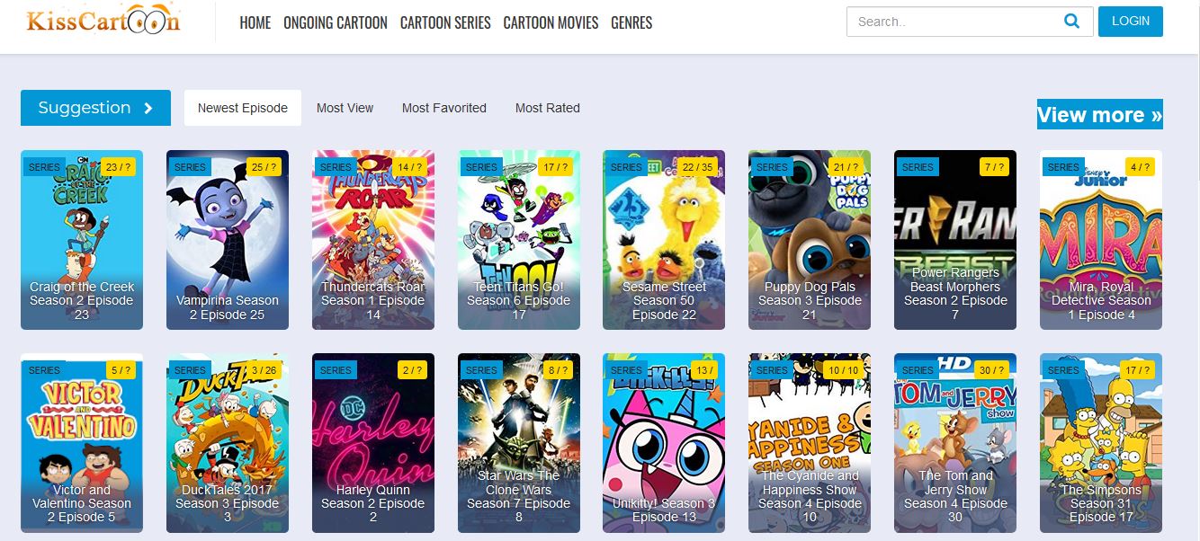Image resolution: width=1200 pixels, height=541 pixels.
Task: Open Victor and Valentino poster thumbnail
Action: click(x=82, y=442)
